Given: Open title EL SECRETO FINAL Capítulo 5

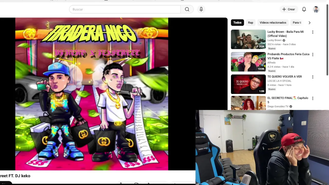Looking at the screenshot, I should click(288, 100).
